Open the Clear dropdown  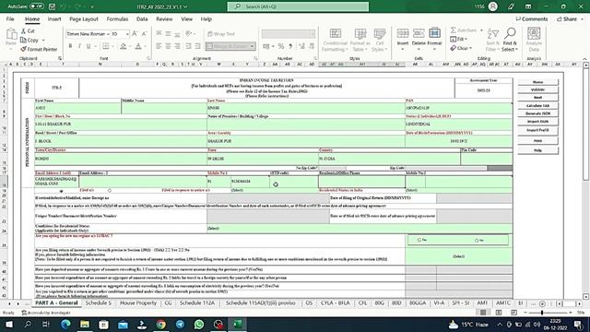pyautogui.click(x=460, y=48)
